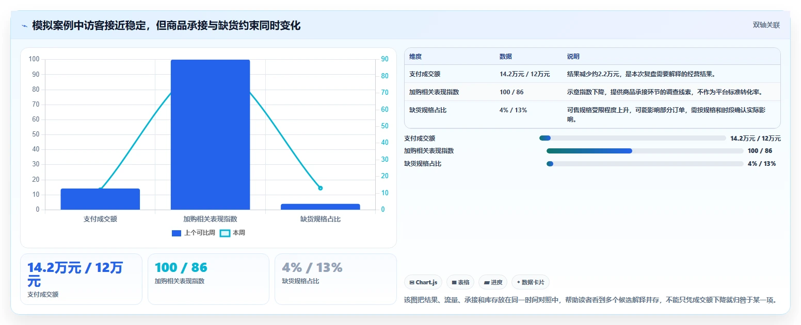801x325 pixels.
Task: Select the 数据卡片 tag chip
Action: (x=530, y=282)
